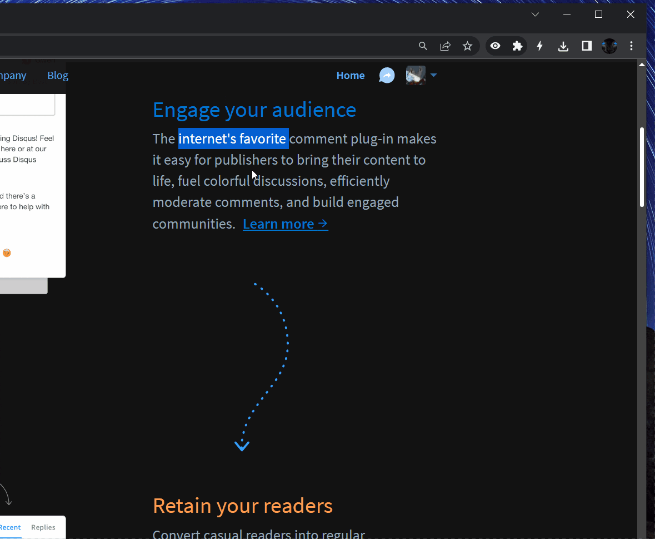Click the lightning bolt extension icon
Screen dimensions: 655x539
tap(539, 46)
